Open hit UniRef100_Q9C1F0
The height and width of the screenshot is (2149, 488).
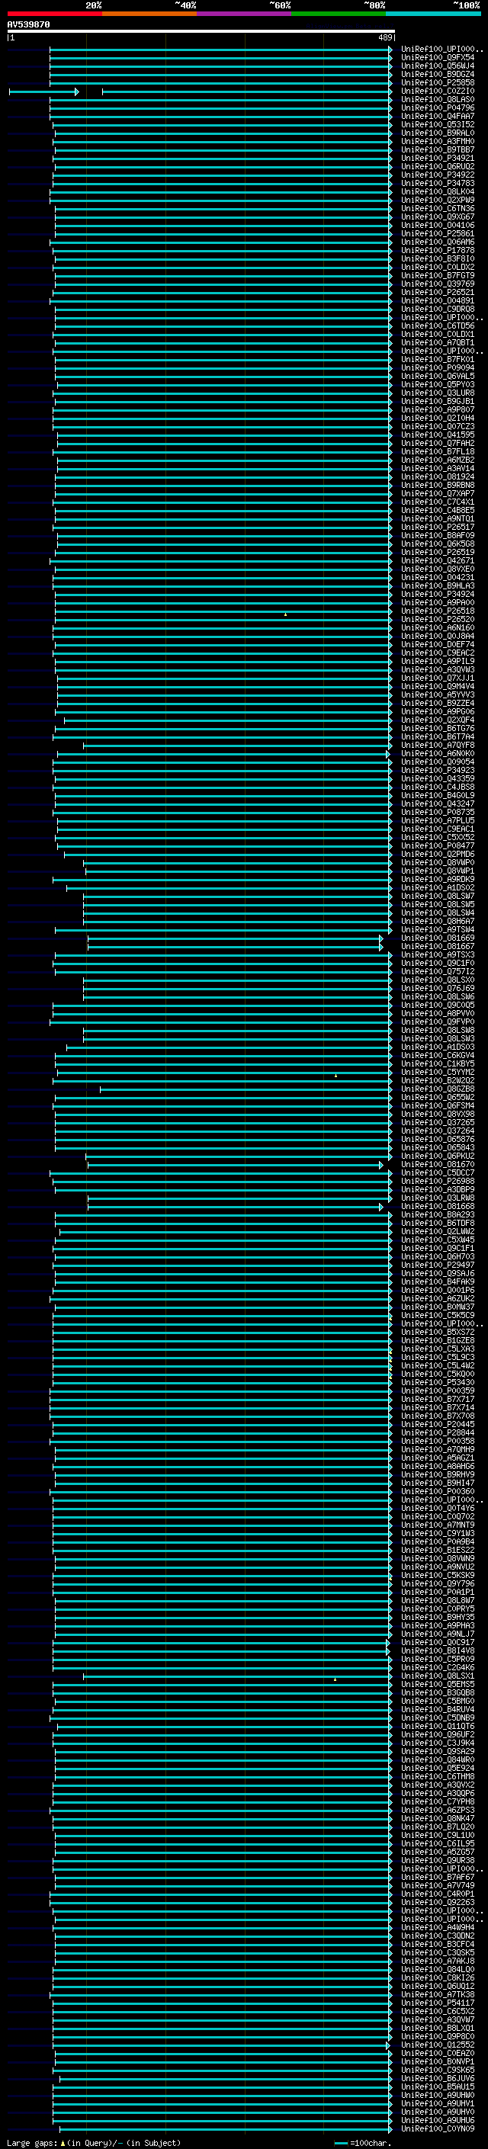tap(437, 963)
